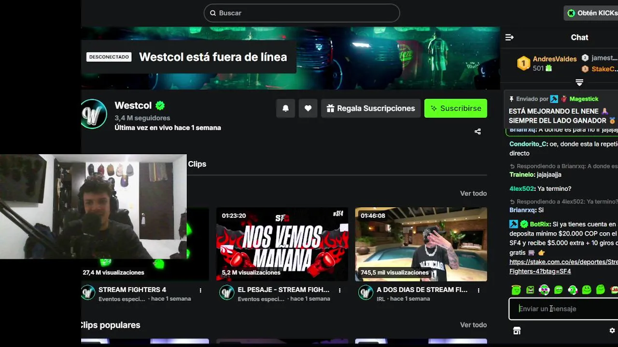The height and width of the screenshot is (347, 618).
Task: Click jamest... username in leaderboard
Action: [x=604, y=58]
